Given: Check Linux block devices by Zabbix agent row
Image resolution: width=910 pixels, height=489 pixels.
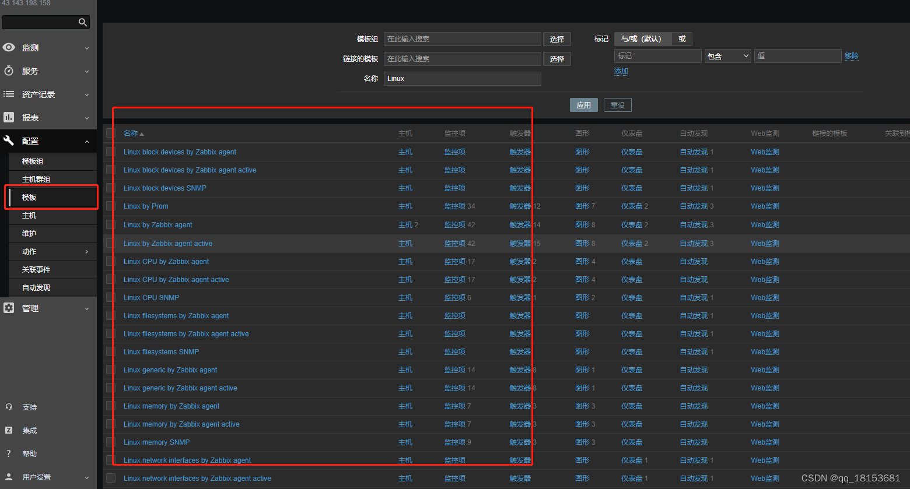Looking at the screenshot, I should (111, 152).
